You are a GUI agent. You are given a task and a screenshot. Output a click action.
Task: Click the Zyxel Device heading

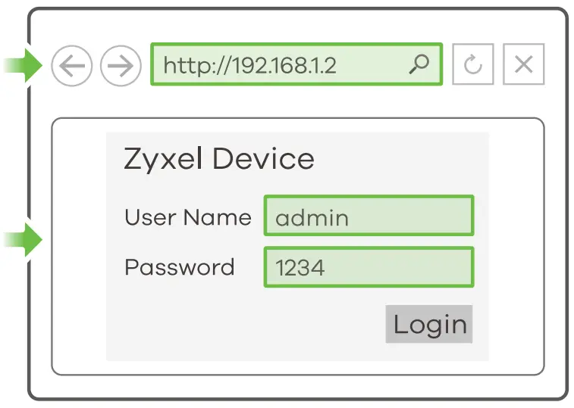tap(218, 160)
